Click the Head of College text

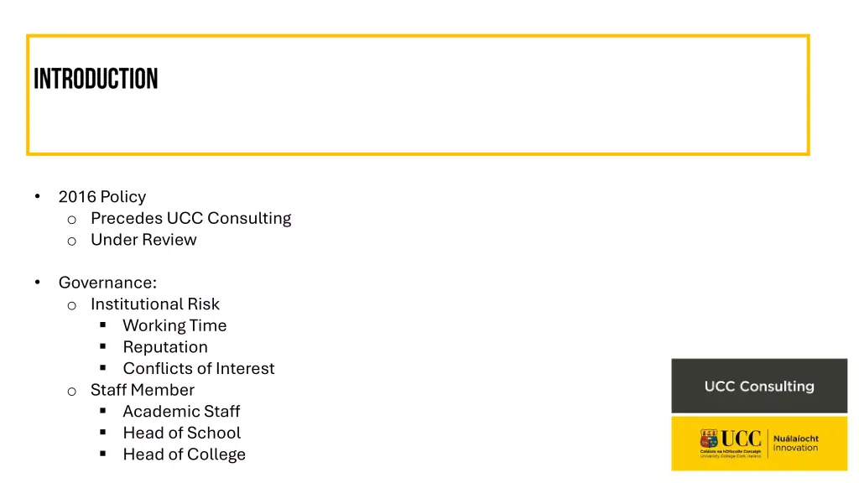click(184, 454)
